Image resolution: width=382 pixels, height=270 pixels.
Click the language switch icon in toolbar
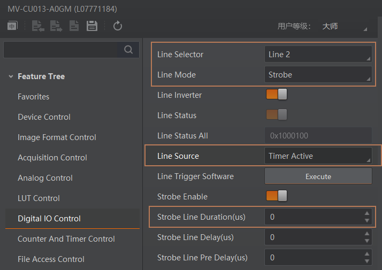coord(12,26)
